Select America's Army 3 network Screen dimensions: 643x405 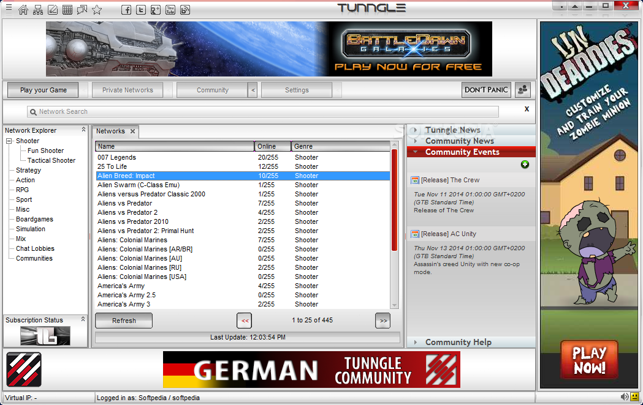[x=243, y=305]
